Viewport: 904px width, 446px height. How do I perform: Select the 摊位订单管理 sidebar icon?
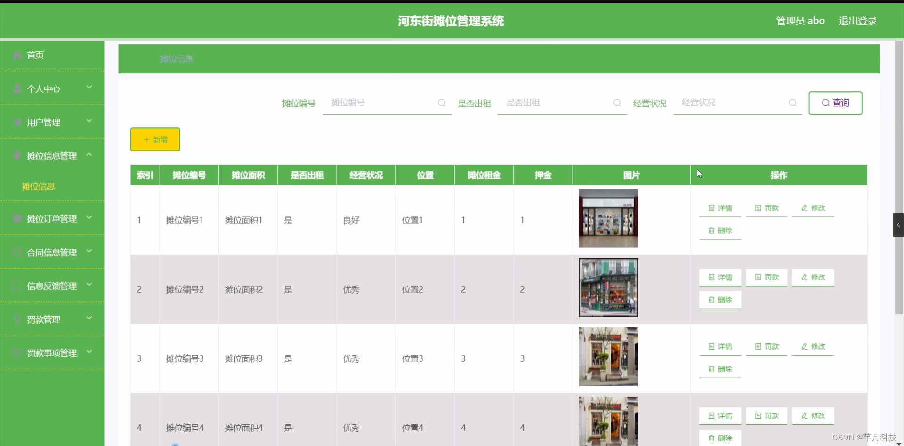tap(16, 218)
